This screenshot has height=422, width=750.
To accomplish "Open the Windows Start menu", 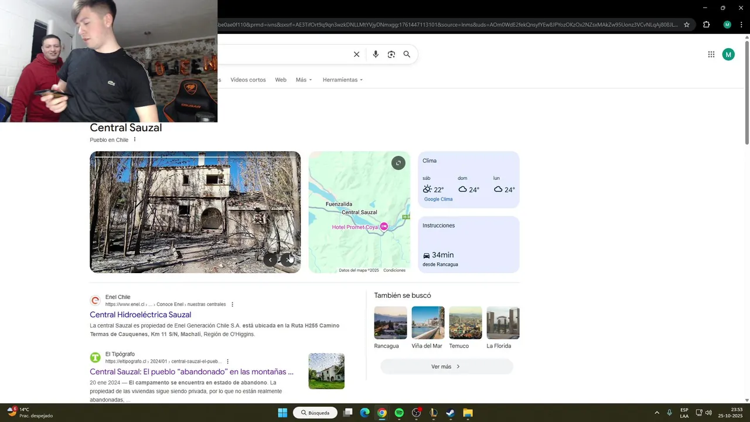I will pyautogui.click(x=282, y=413).
